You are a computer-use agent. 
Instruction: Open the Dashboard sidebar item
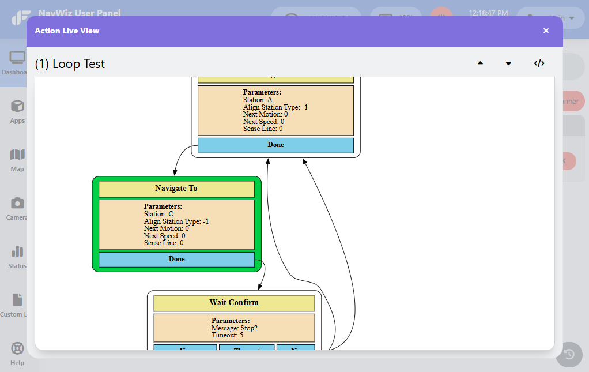pyautogui.click(x=15, y=63)
